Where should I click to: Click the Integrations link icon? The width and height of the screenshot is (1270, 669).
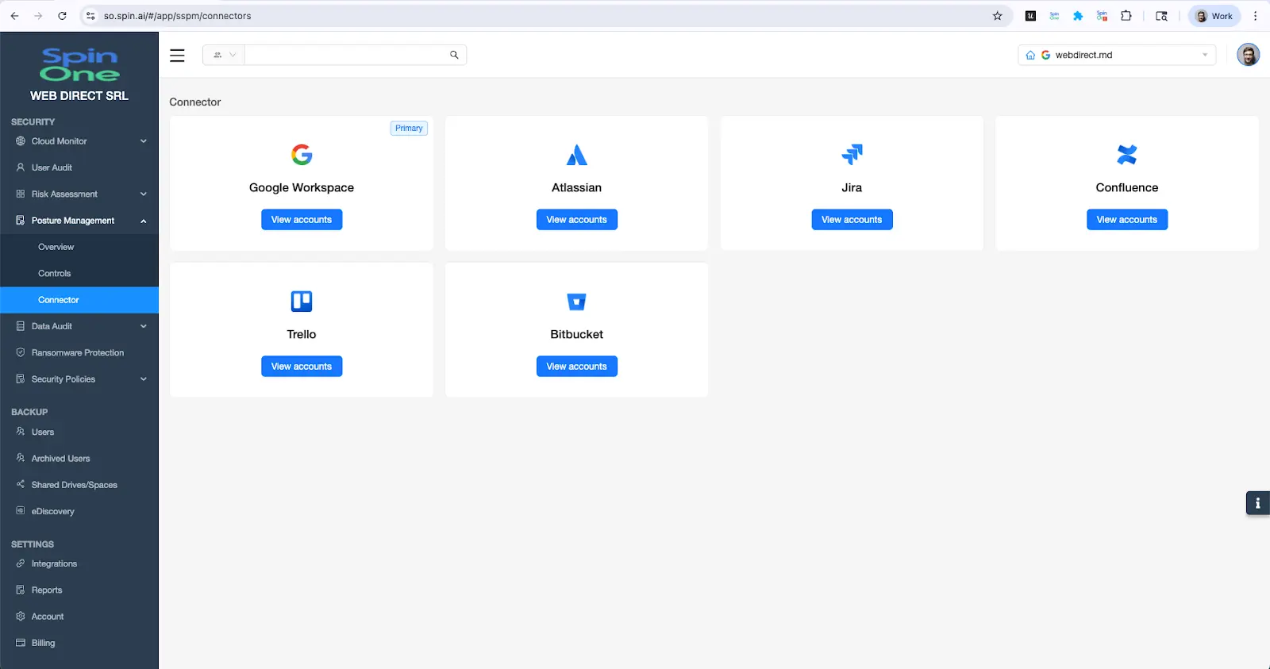21,563
